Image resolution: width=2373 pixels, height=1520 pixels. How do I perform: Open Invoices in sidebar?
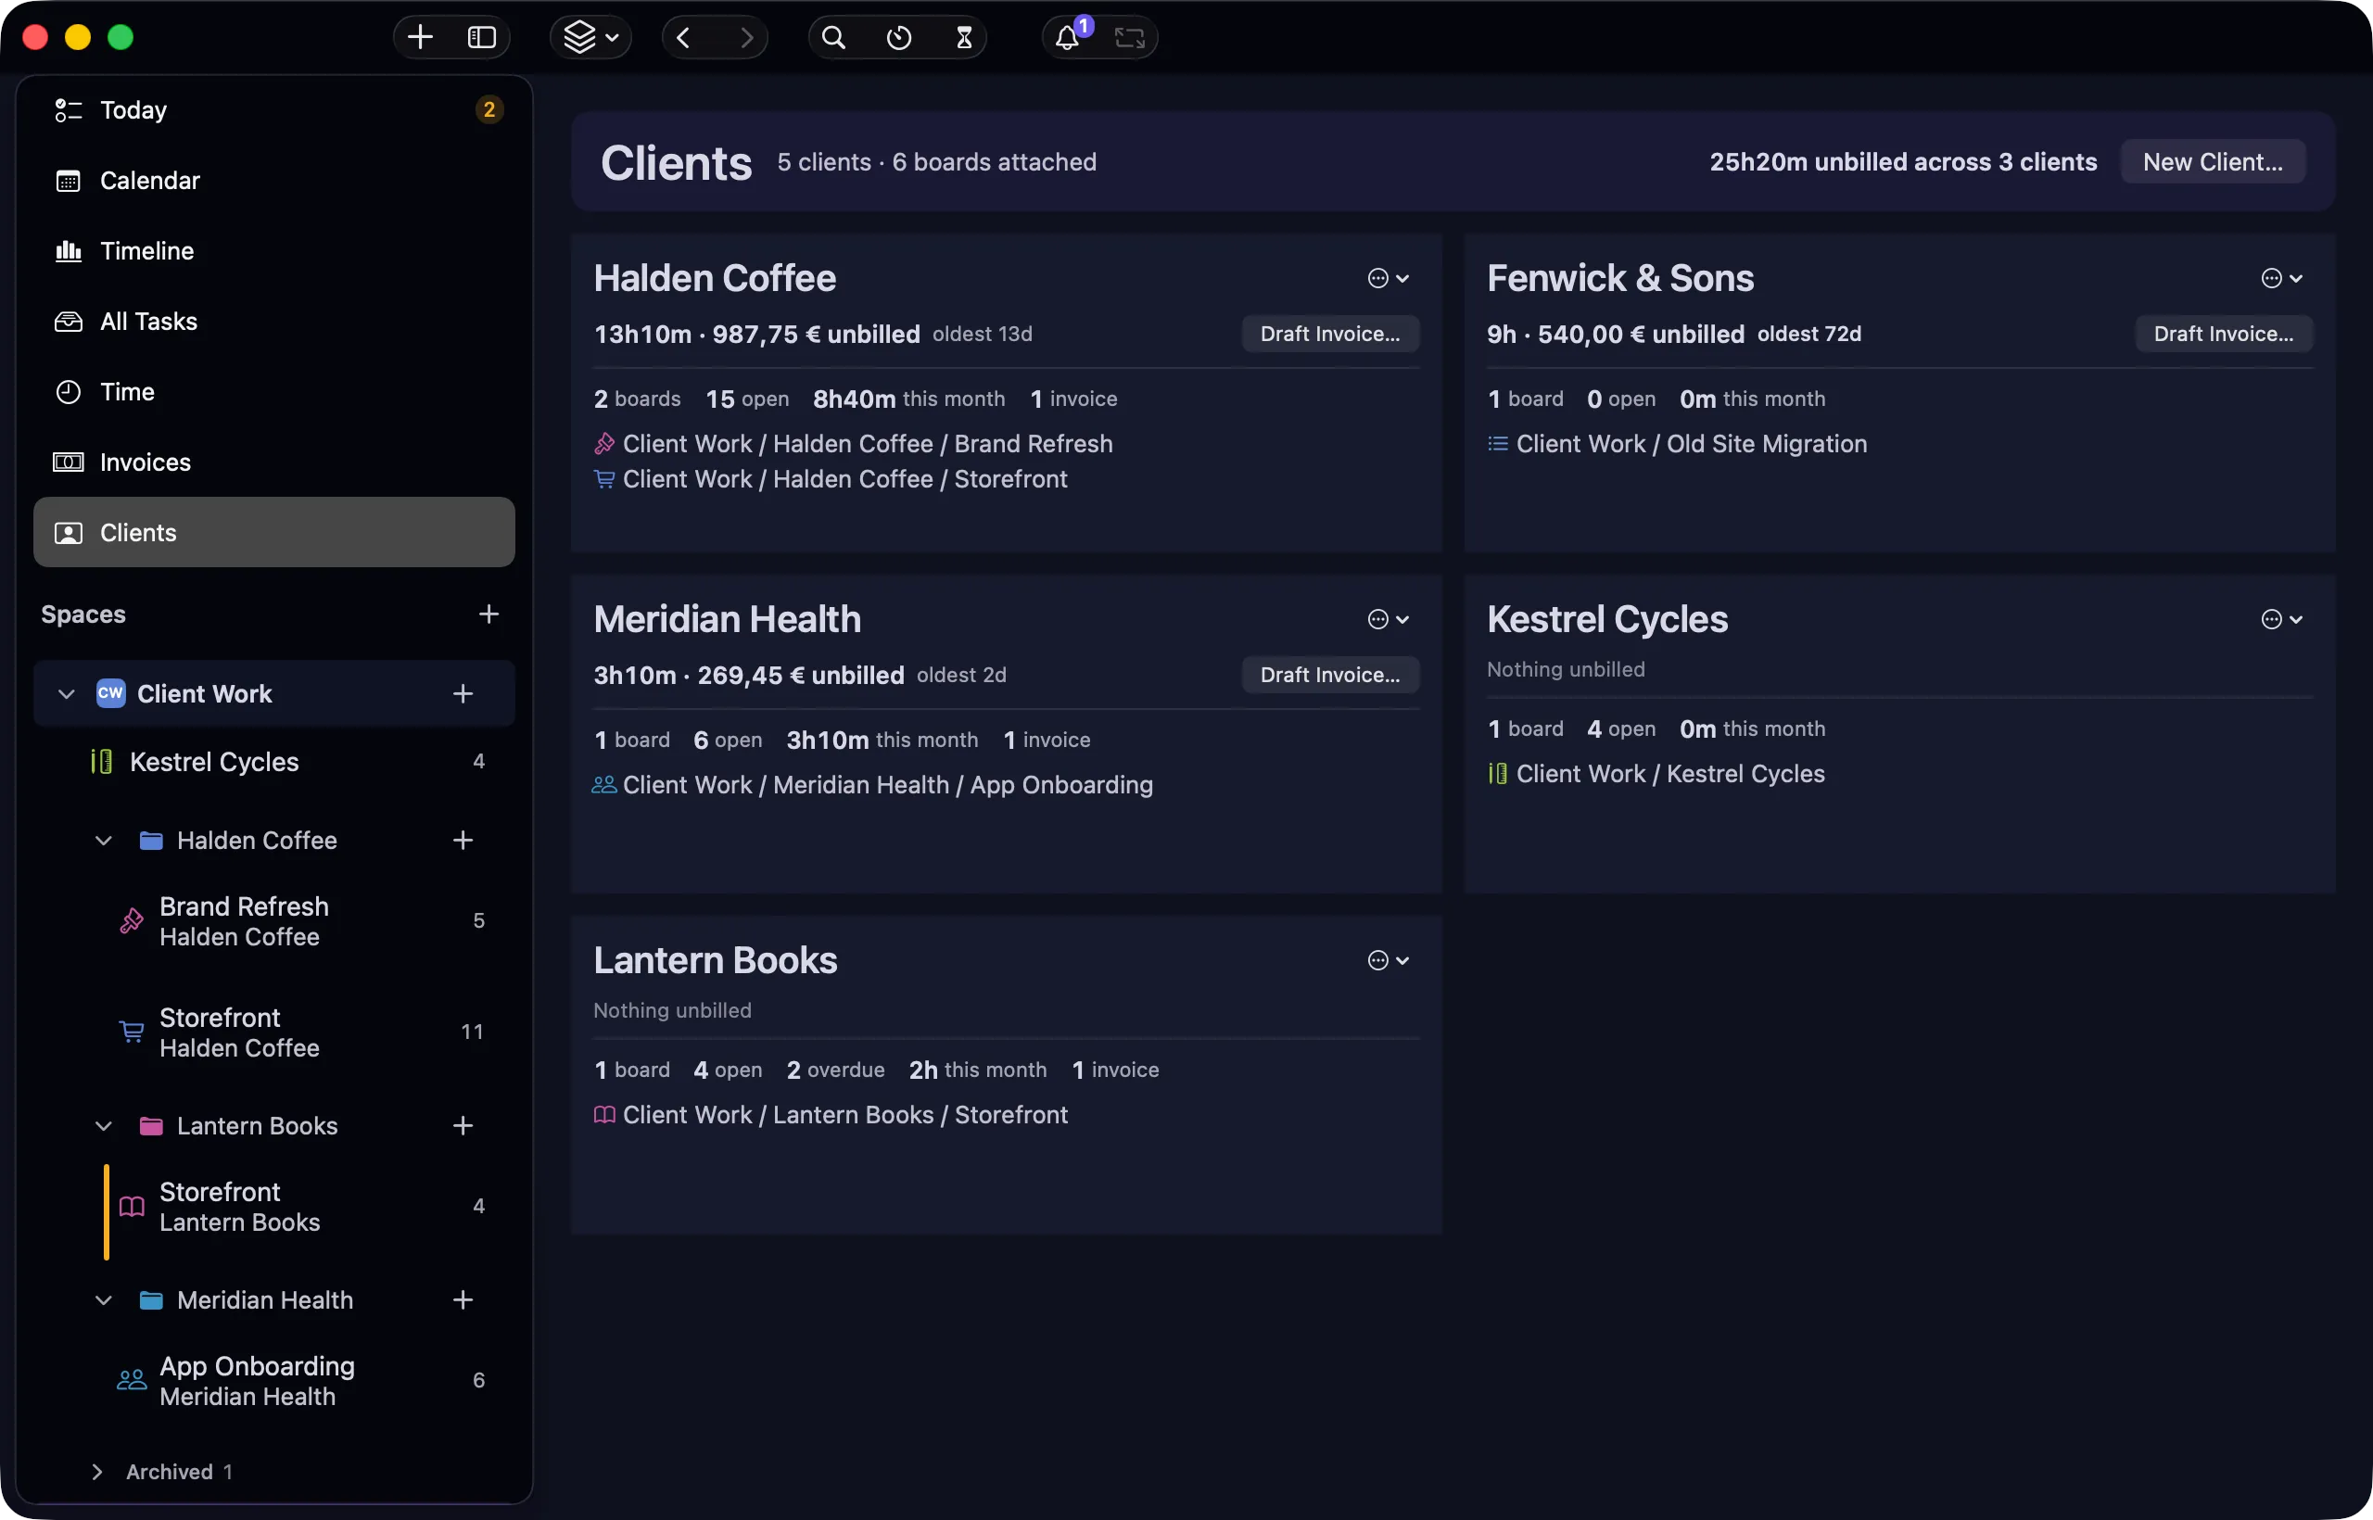[x=274, y=462]
